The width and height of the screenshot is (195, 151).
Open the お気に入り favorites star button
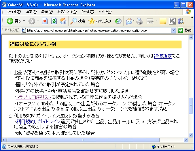click(100, 21)
